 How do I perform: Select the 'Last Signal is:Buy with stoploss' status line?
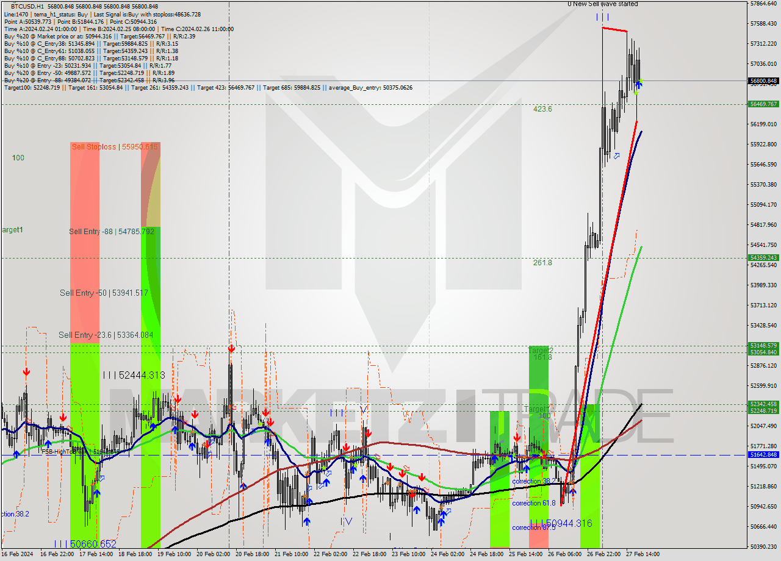click(x=101, y=14)
